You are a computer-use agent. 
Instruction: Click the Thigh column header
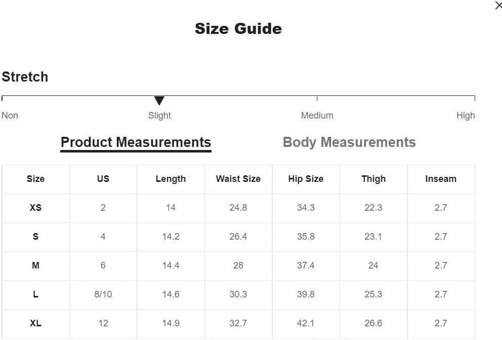click(x=373, y=179)
